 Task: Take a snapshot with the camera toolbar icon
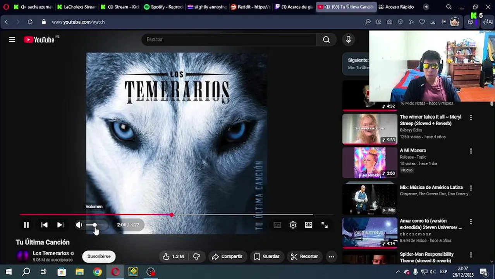click(389, 22)
